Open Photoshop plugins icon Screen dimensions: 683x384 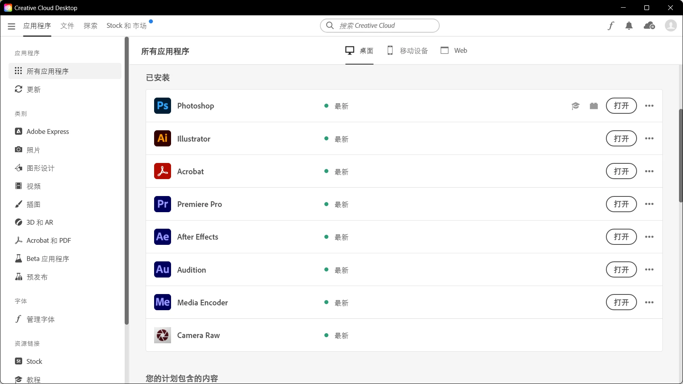point(594,106)
